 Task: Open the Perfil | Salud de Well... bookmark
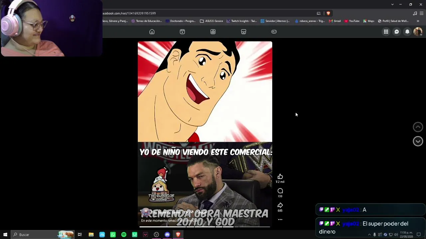393,21
